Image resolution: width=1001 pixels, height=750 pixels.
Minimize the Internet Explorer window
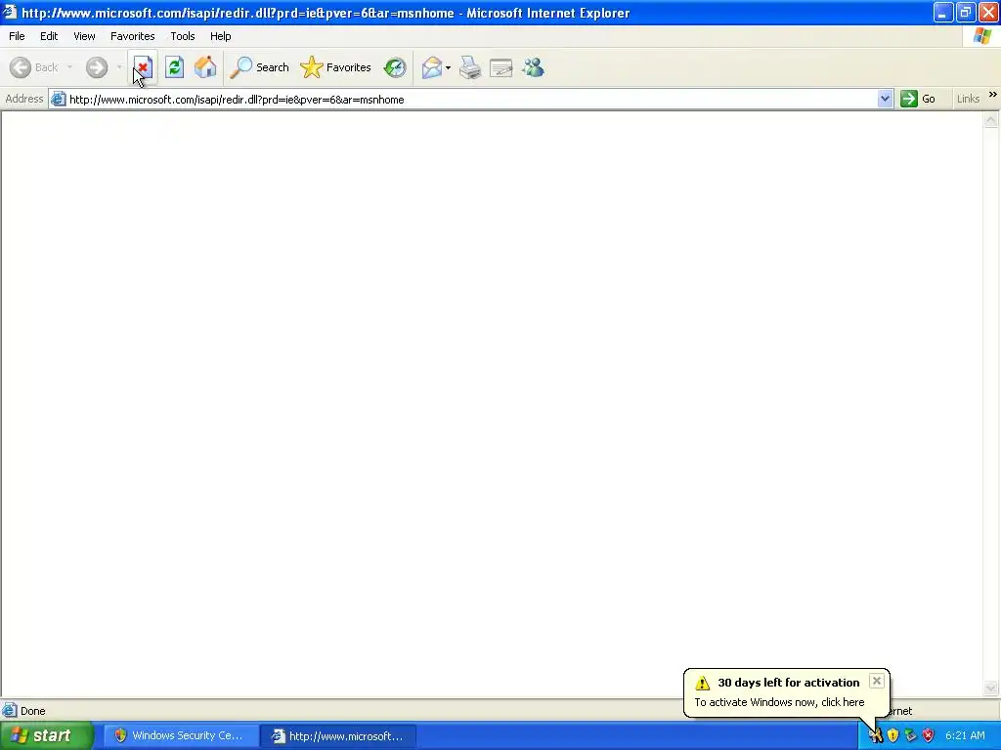point(943,12)
